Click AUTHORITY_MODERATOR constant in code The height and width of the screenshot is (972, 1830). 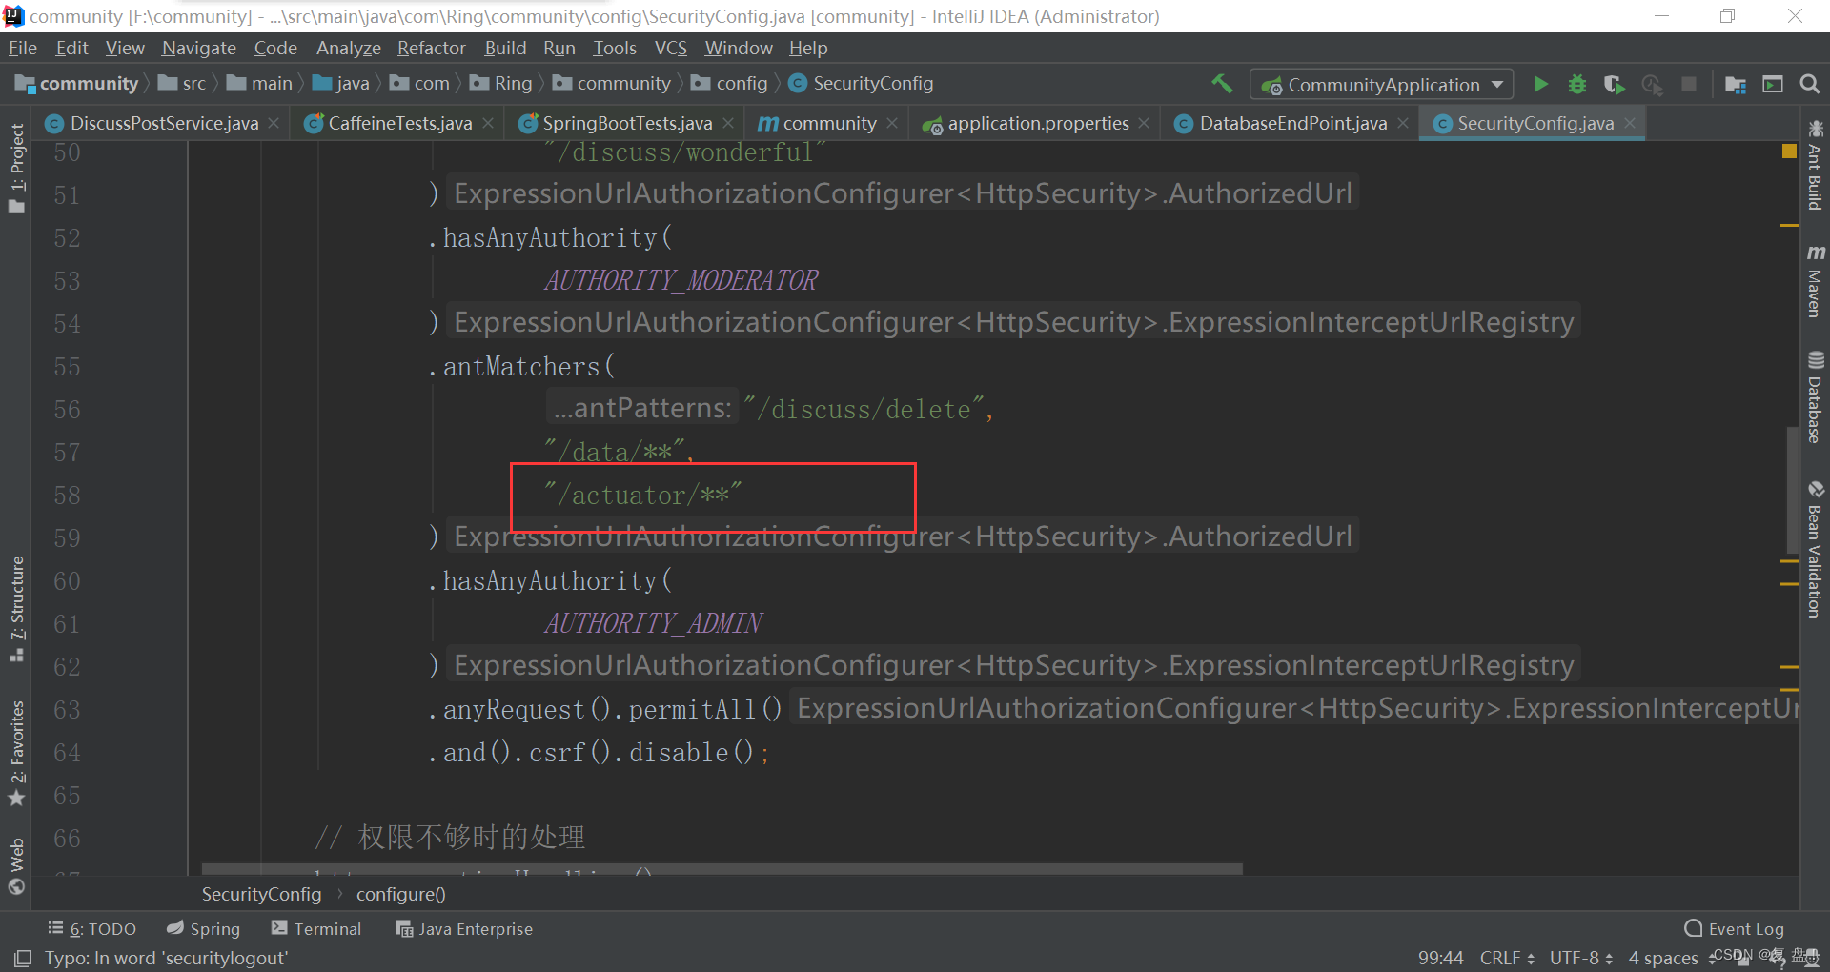coord(681,281)
